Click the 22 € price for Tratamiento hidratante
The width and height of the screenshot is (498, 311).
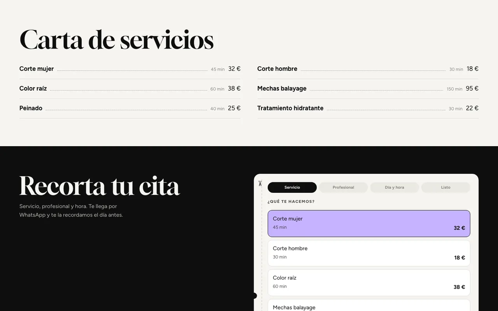pyautogui.click(x=472, y=108)
